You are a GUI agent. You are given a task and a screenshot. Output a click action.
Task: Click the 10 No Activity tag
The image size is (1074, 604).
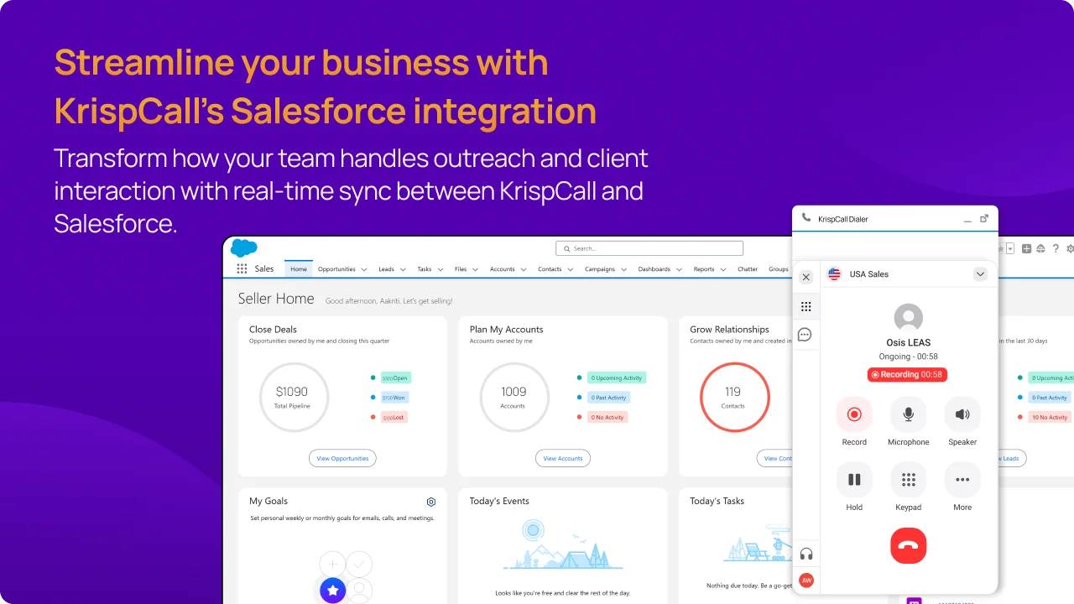click(x=1050, y=417)
